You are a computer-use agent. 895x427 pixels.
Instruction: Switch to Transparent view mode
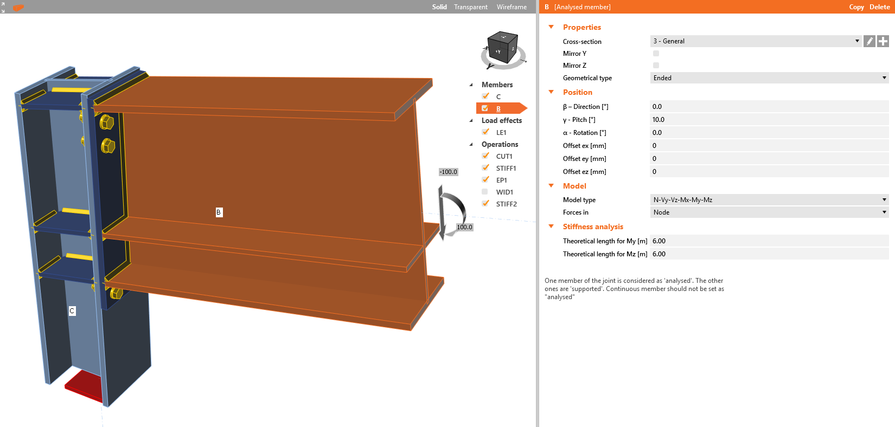tap(470, 7)
